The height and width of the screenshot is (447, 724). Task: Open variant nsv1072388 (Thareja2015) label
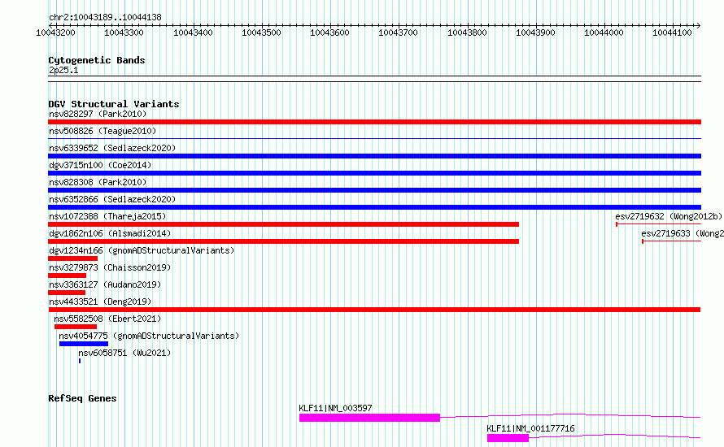(x=107, y=216)
